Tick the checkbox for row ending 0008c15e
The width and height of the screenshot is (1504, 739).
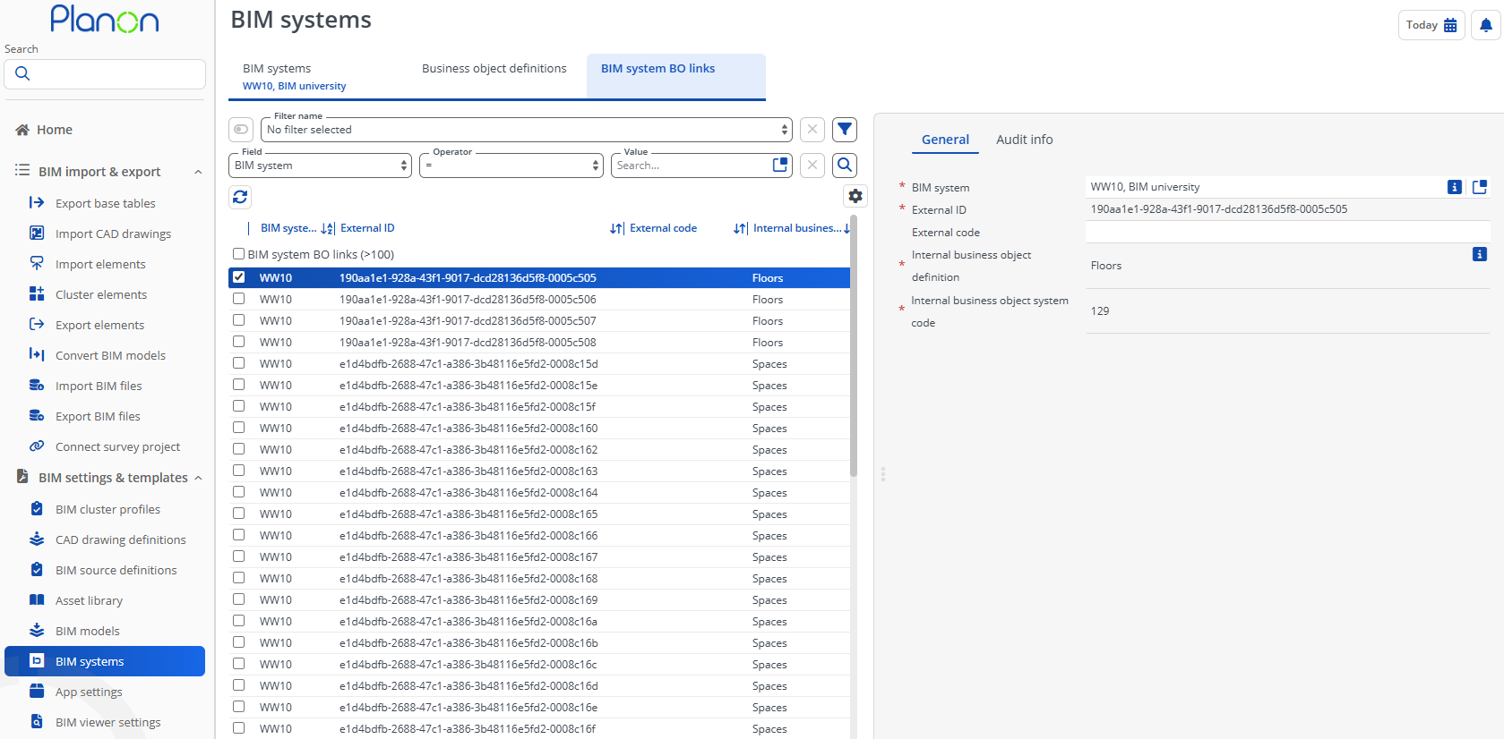point(238,385)
